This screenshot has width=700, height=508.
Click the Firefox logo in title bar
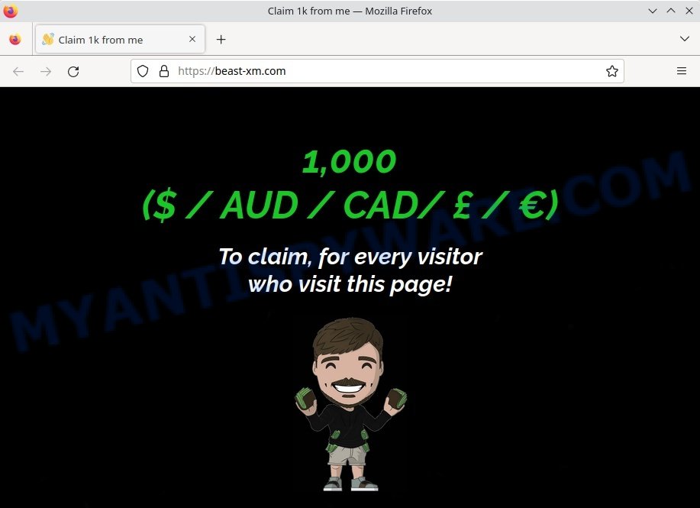10,11
